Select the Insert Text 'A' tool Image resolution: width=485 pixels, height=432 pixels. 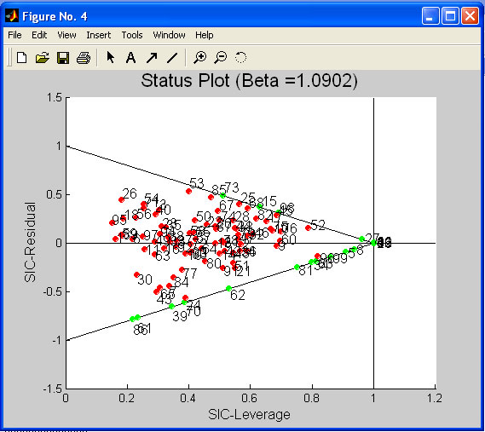pos(130,58)
